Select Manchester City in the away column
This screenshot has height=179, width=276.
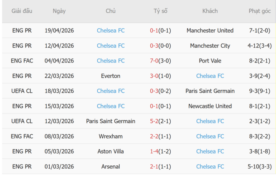click(x=210, y=45)
